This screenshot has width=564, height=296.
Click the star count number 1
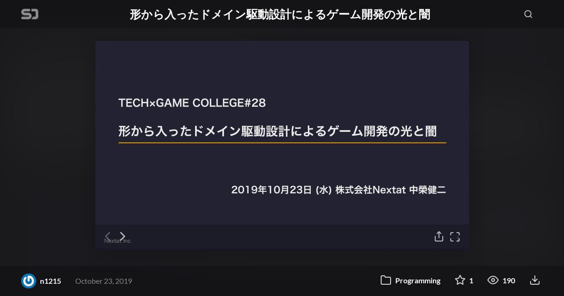[471, 280]
